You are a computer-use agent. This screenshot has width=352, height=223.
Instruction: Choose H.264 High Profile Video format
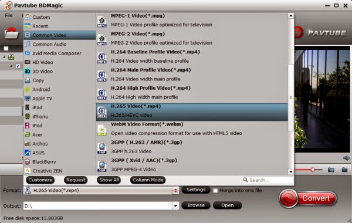coord(192,93)
